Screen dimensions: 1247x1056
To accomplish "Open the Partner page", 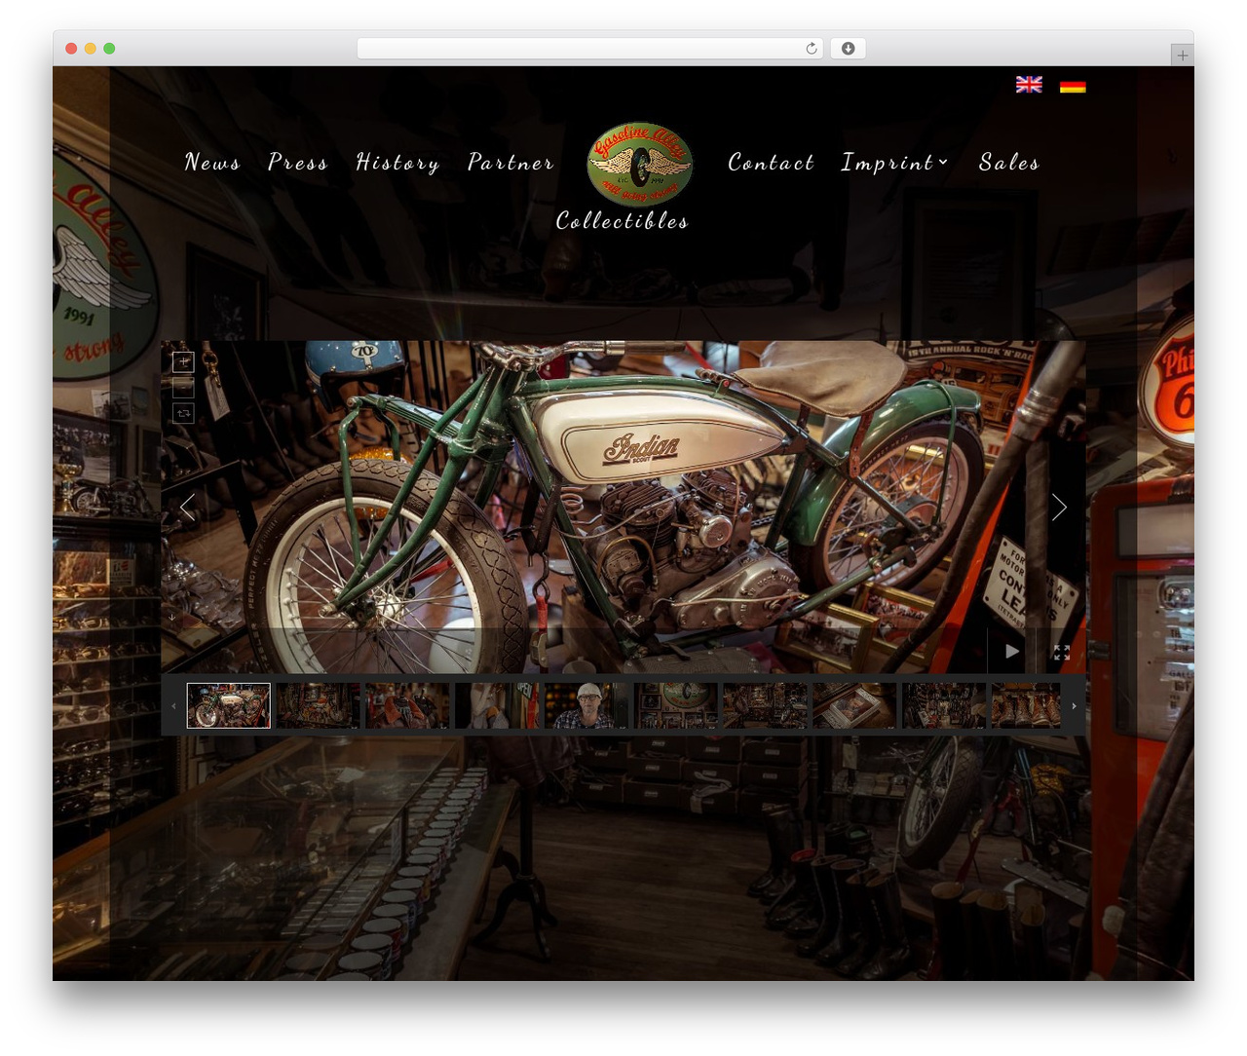I will pos(510,162).
